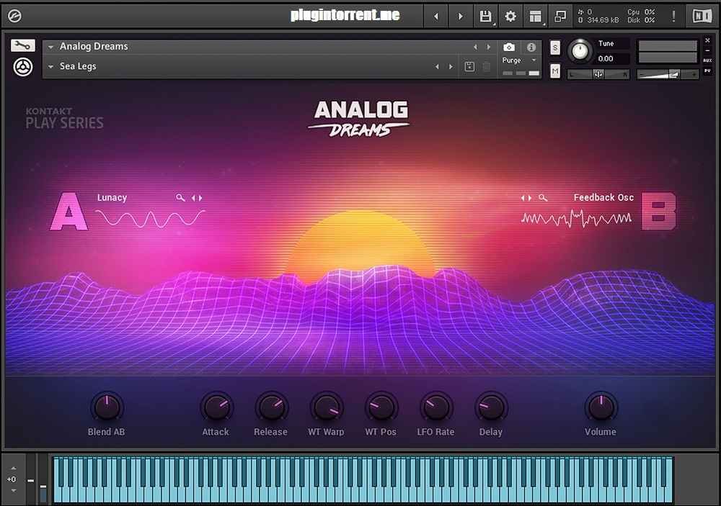Image resolution: width=721 pixels, height=506 pixels.
Task: Open the Analog Dreams instrument dropdown
Action: (50, 47)
